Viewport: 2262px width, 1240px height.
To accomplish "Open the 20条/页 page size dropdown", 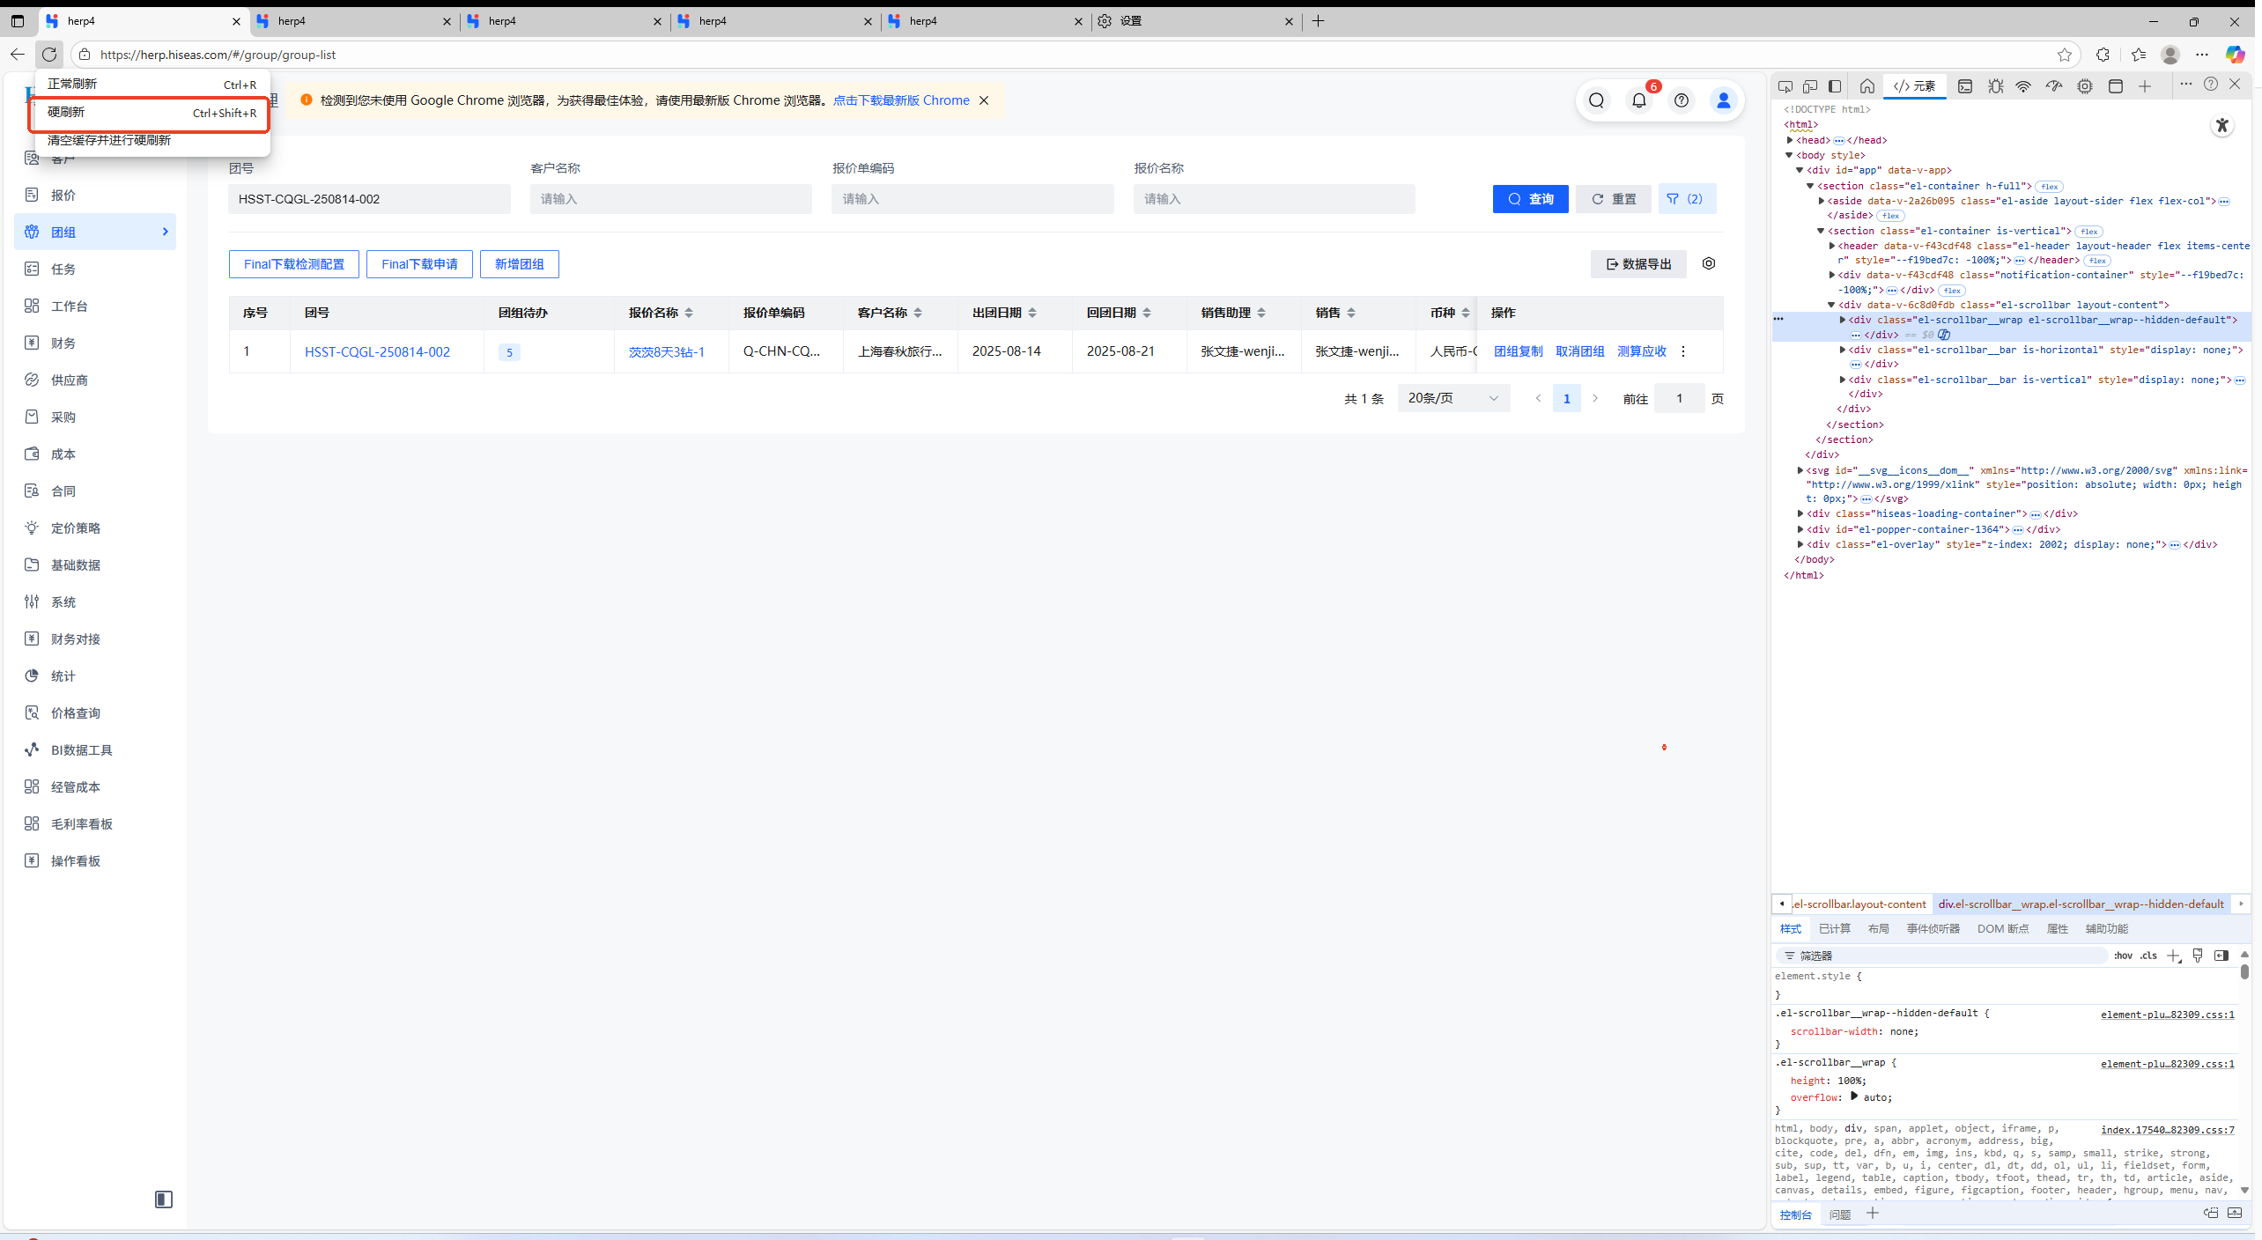I will click(x=1453, y=398).
